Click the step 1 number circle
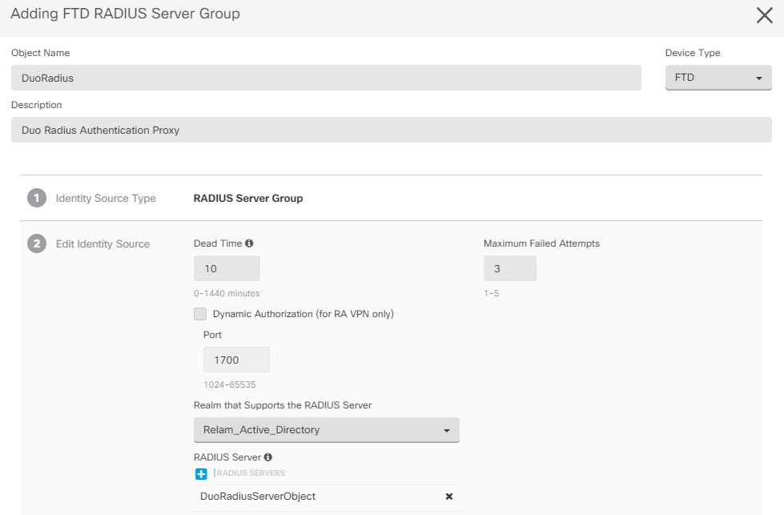This screenshot has width=784, height=515. [37, 198]
